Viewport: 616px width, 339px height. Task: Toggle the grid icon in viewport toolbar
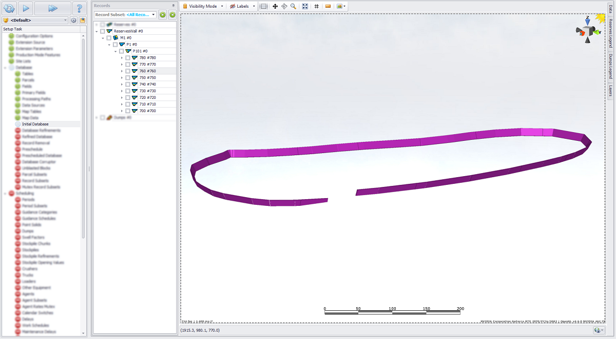click(316, 6)
